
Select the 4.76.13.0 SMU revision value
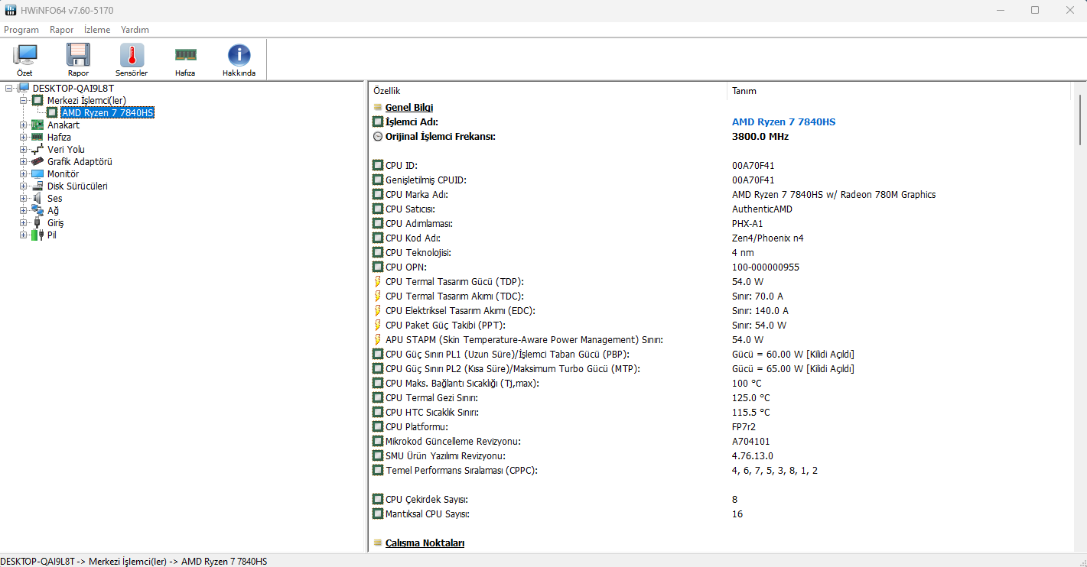[x=753, y=455]
